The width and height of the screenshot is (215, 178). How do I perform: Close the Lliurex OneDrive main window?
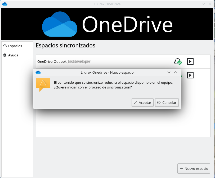(209, 4)
